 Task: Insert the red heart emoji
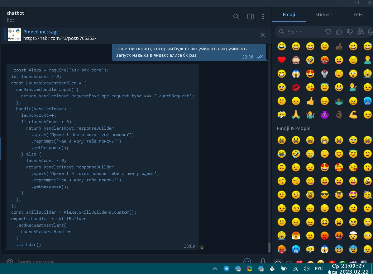[281, 60]
